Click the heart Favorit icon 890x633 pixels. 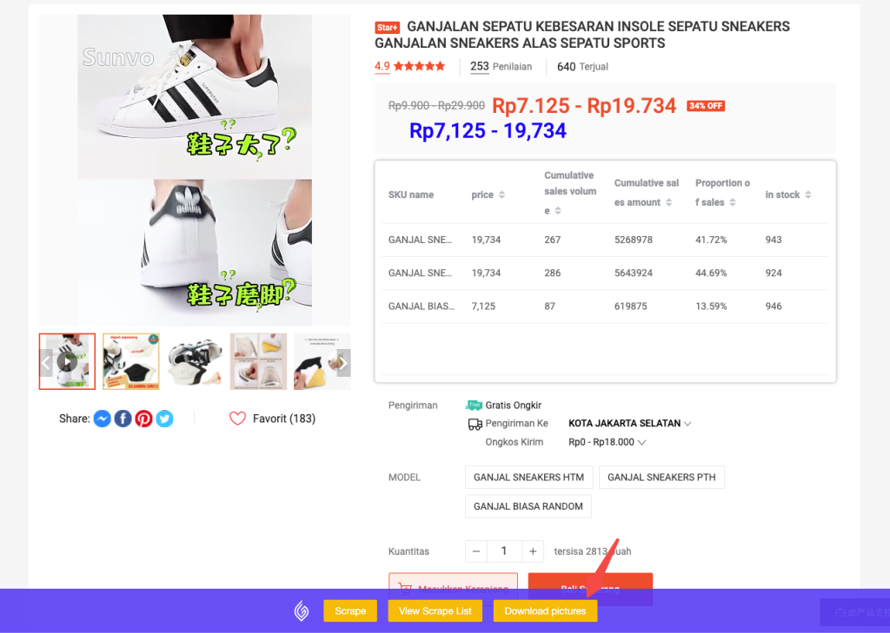click(x=237, y=419)
